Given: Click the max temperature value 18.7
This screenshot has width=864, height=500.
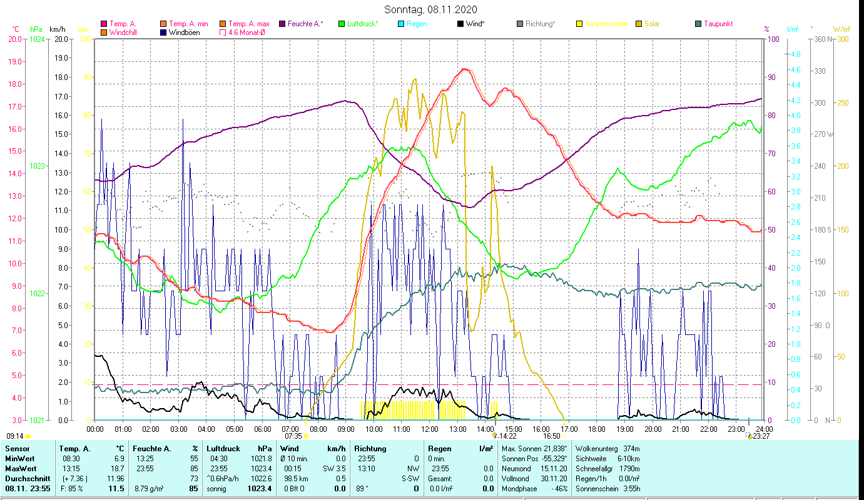Looking at the screenshot, I should (x=118, y=469).
